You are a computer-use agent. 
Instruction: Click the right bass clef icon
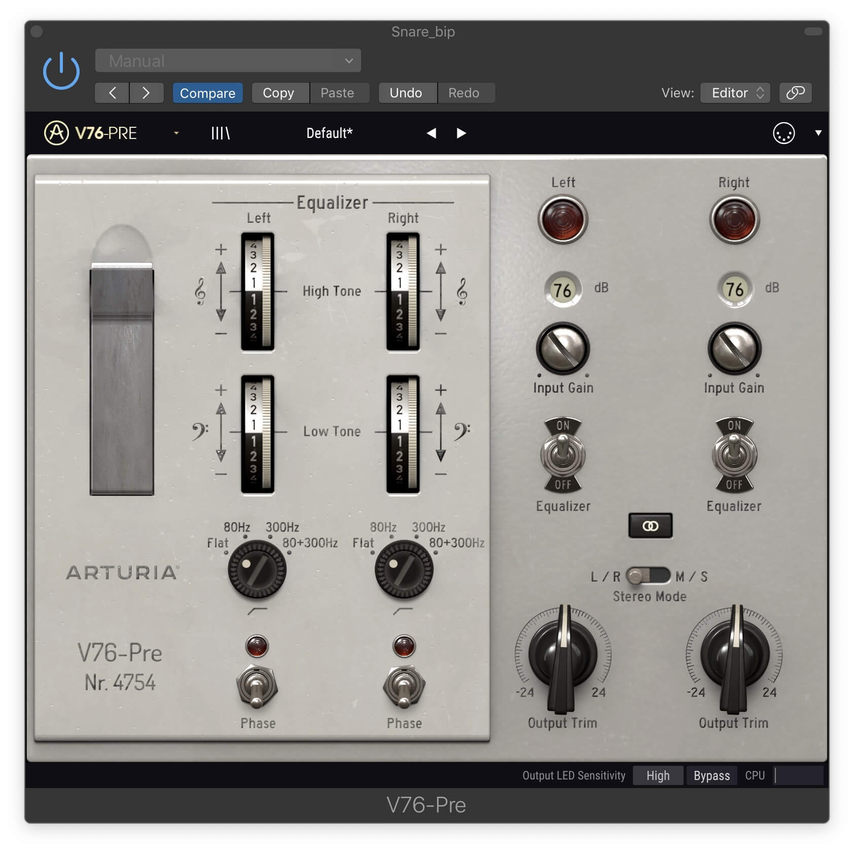pos(461,432)
